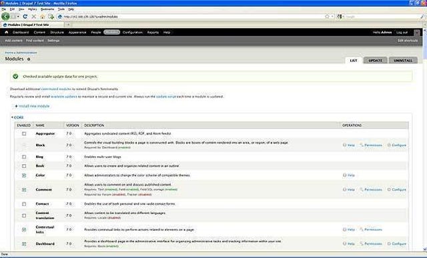427x258 pixels.
Task: Open dropdown arrow next to bookmark star
Action: [332, 17]
